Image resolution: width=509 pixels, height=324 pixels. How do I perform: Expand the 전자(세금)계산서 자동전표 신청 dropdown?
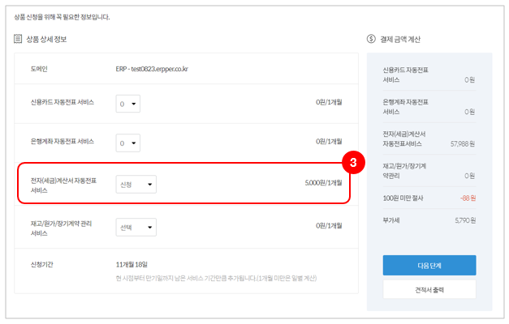tap(136, 185)
